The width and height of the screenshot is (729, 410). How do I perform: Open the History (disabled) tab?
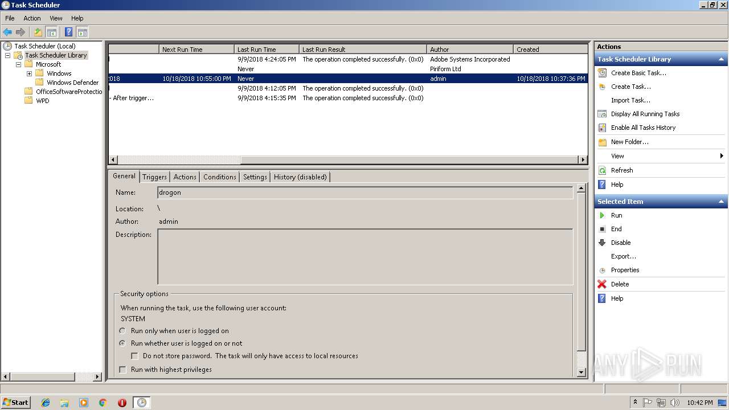(300, 177)
